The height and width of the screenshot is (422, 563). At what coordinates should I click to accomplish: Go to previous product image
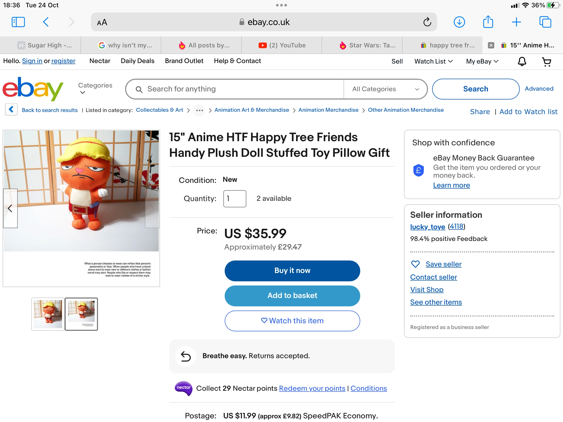(x=10, y=208)
